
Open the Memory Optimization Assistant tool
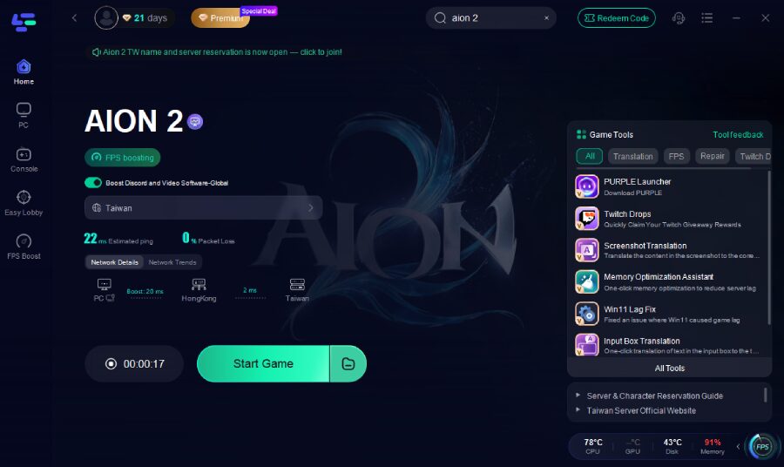pos(667,282)
